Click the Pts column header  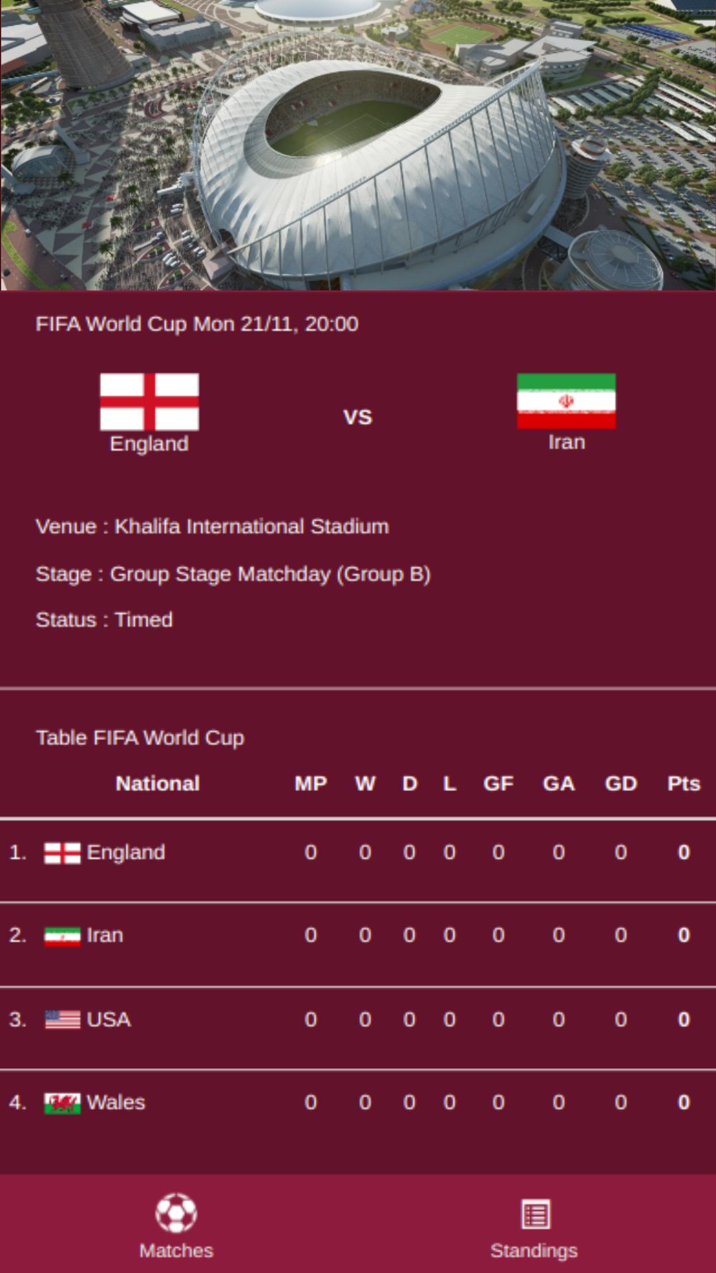[x=684, y=783]
